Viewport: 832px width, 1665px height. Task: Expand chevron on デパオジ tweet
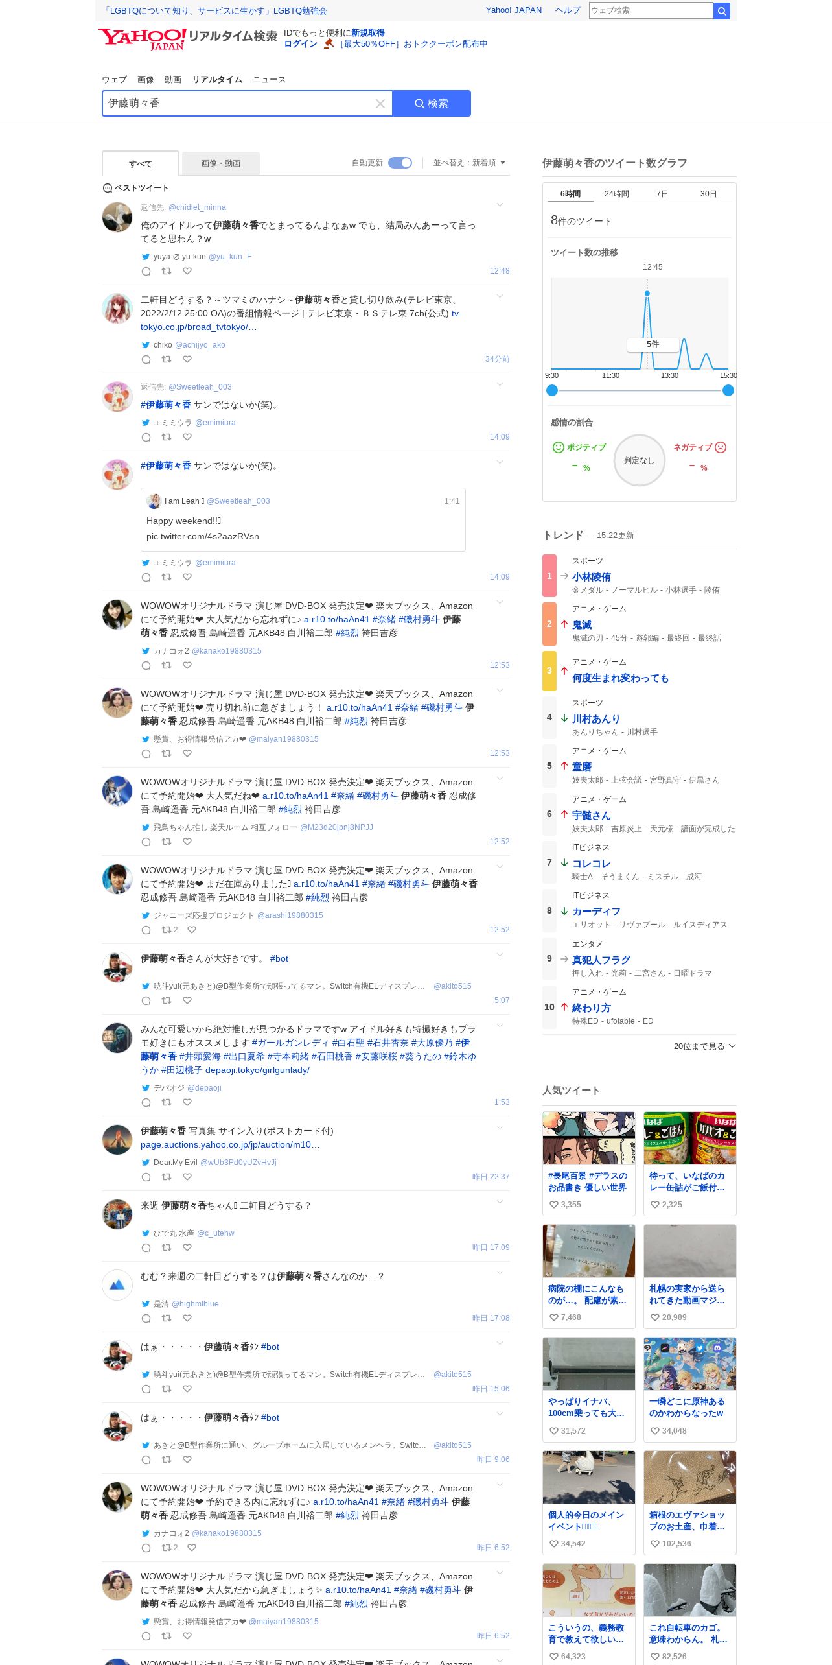500,1026
